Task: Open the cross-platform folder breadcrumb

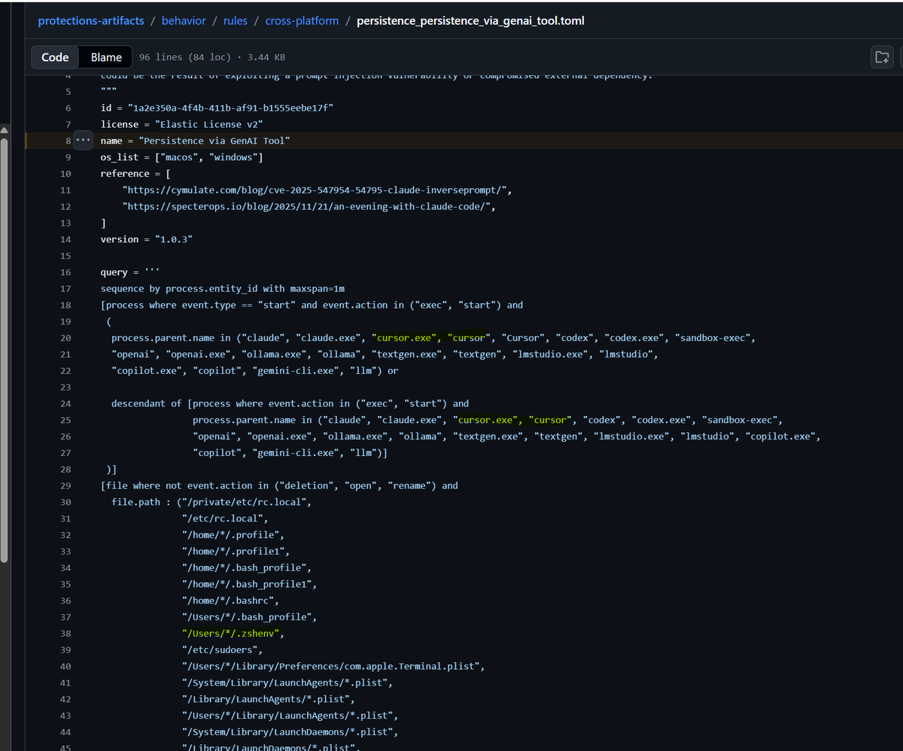Action: (x=302, y=20)
